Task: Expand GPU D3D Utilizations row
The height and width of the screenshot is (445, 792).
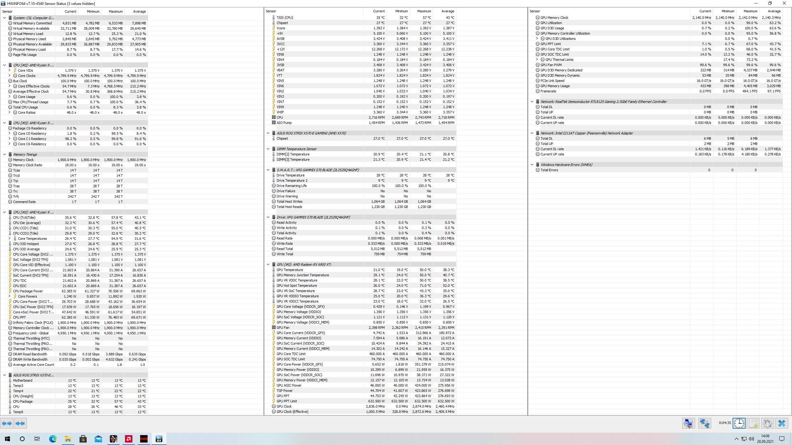Action: click(x=537, y=39)
